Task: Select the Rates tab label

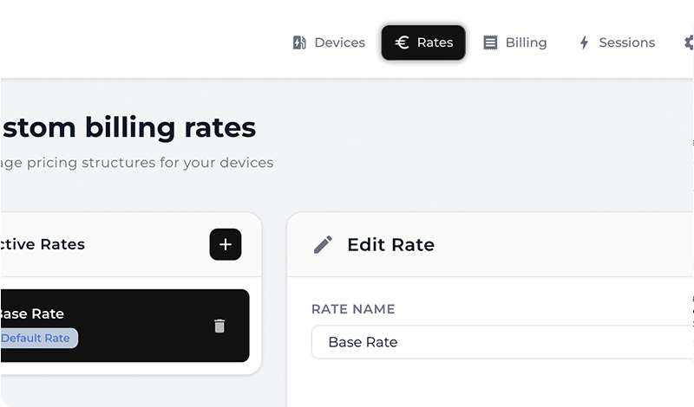Action: (x=435, y=42)
